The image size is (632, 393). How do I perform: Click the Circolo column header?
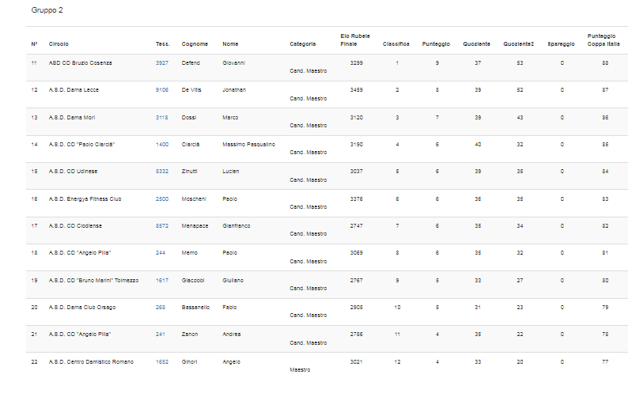tap(59, 44)
